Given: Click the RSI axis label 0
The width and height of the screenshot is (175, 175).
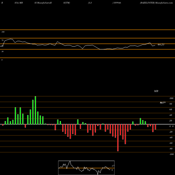Looking at the screenshot, I should 2,60.
